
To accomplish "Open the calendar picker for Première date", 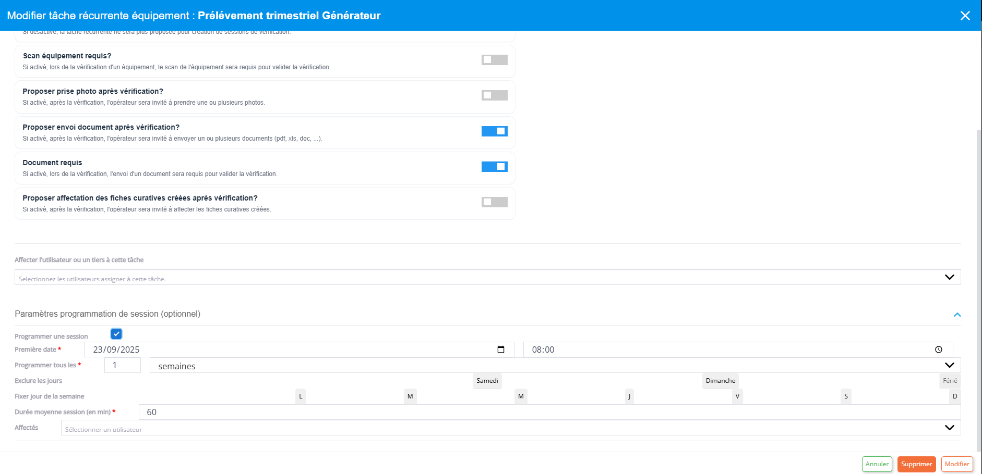I will 500,350.
